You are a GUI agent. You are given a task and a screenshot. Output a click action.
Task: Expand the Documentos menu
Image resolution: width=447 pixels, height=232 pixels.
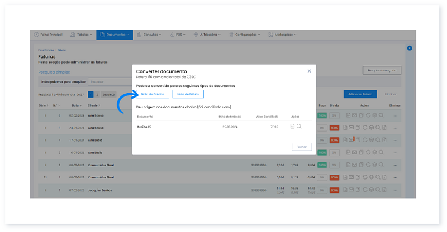(115, 35)
